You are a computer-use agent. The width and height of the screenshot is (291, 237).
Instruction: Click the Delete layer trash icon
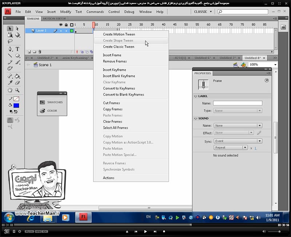[40, 52]
